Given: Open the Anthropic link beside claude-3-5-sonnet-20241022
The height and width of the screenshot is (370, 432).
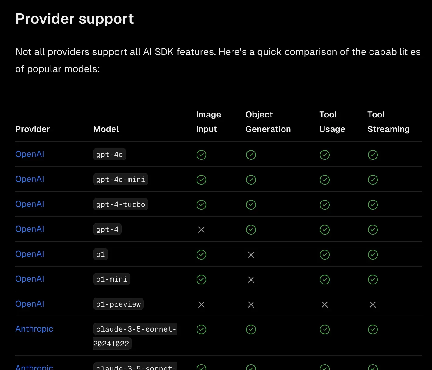Looking at the screenshot, I should click(x=34, y=329).
